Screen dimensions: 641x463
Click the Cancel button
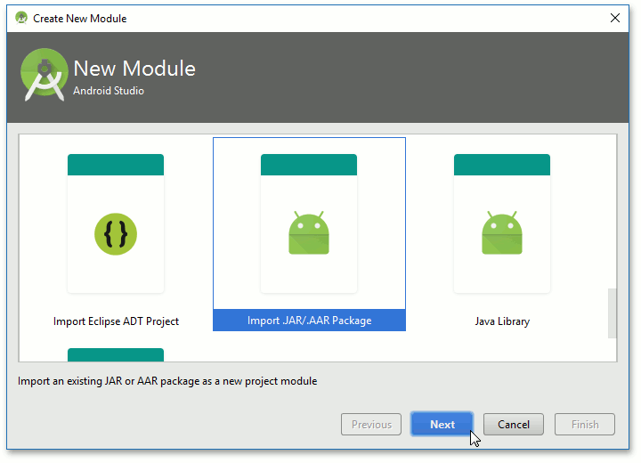click(x=514, y=424)
